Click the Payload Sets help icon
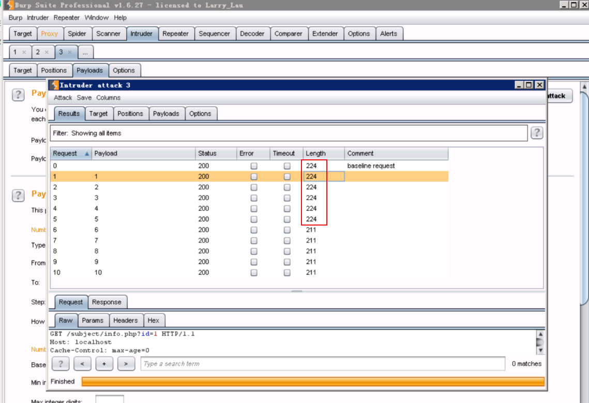Image resolution: width=589 pixels, height=403 pixels. [18, 94]
